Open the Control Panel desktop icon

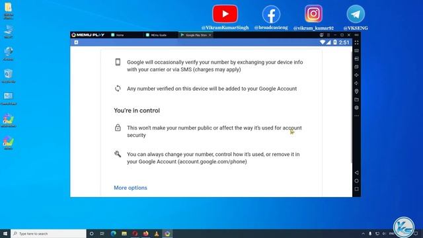pos(9,99)
